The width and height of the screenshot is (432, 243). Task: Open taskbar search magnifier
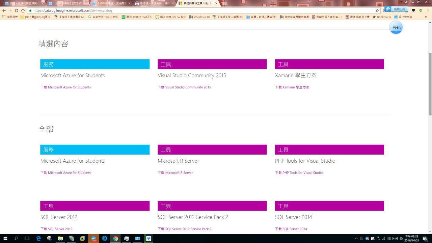[x=16, y=239]
